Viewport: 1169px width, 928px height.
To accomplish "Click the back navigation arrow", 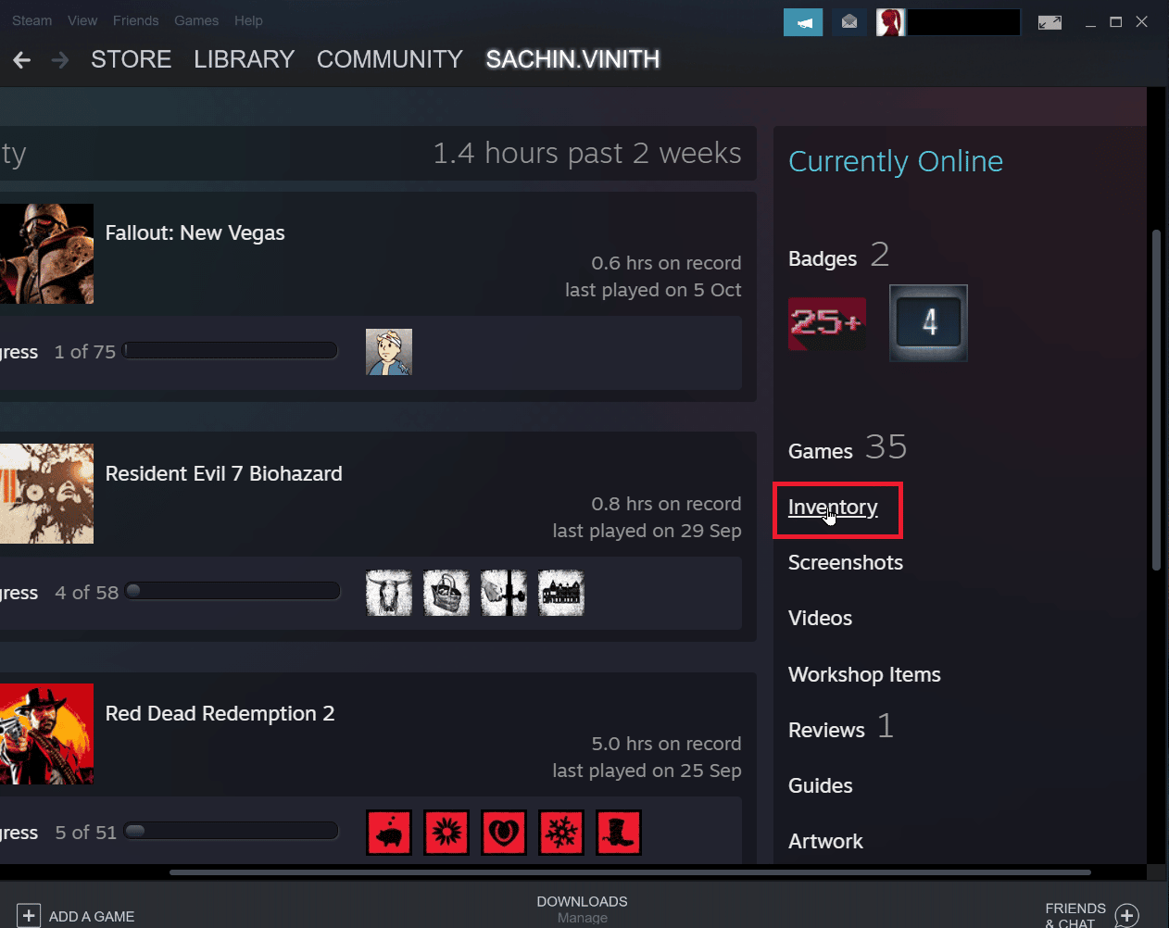I will [20, 59].
